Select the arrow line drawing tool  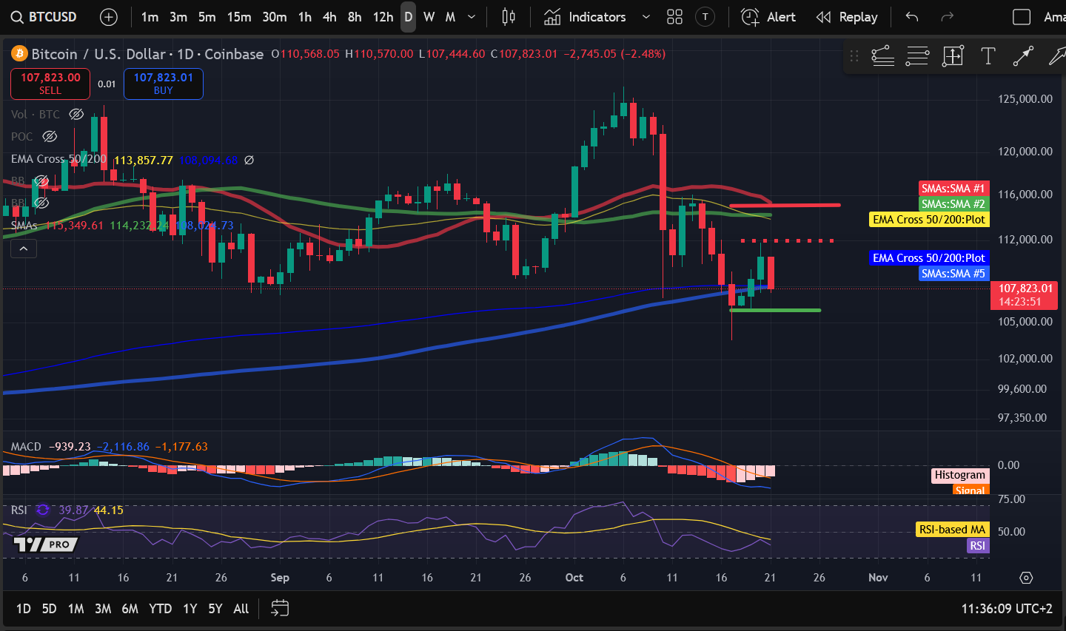click(1022, 56)
